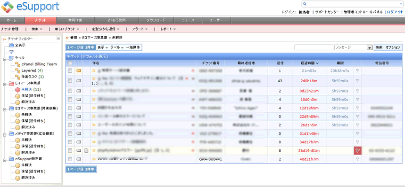405x187 pixels.
Task: Open the サポートセンター link
Action: tap(327, 12)
